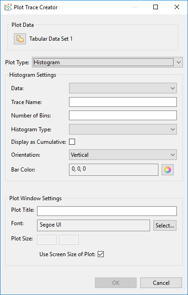Open the Plot Type Histogram dropdown

pyautogui.click(x=107, y=62)
